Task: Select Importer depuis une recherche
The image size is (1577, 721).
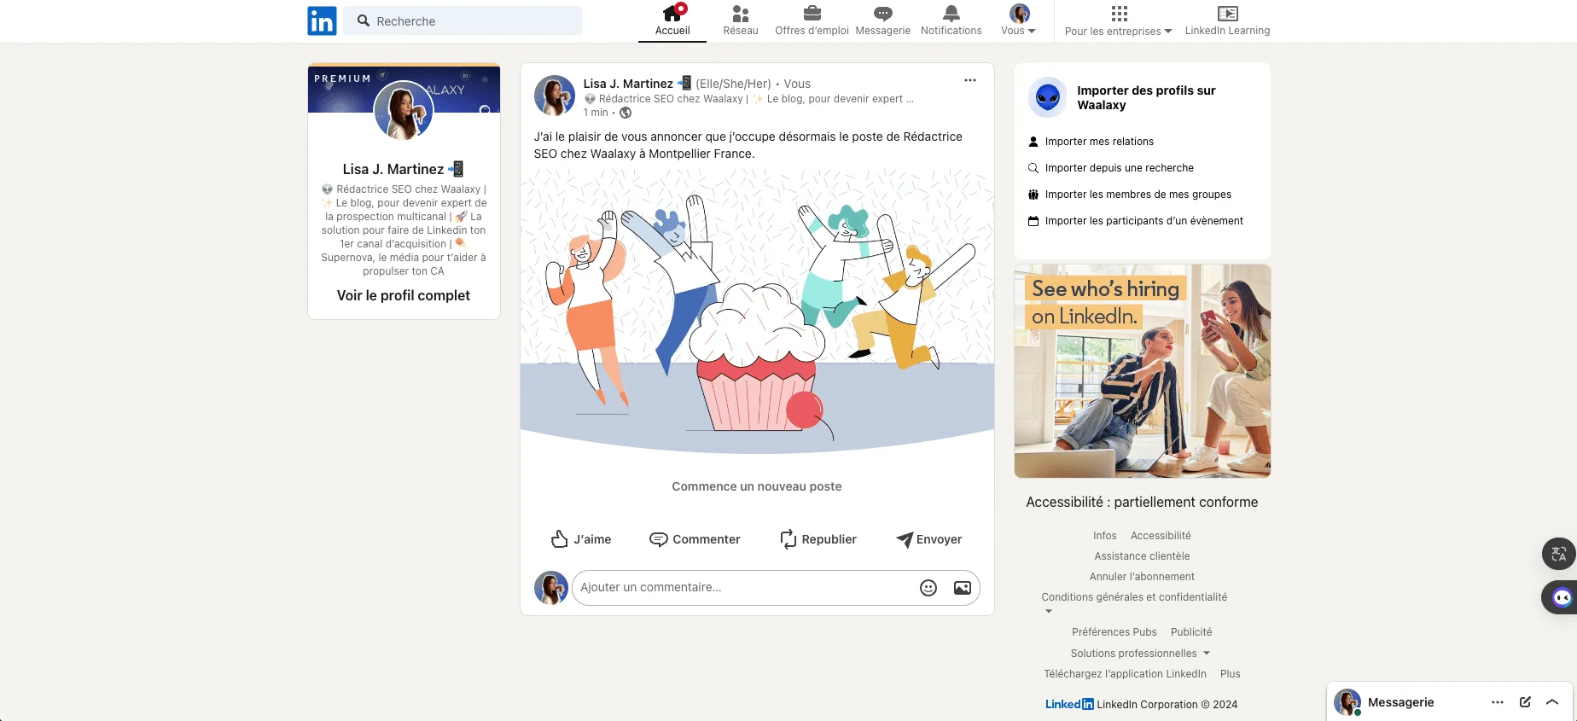Action: click(1119, 168)
